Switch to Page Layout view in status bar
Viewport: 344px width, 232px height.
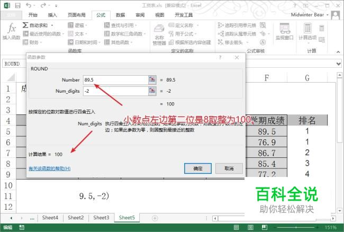tap(250, 227)
